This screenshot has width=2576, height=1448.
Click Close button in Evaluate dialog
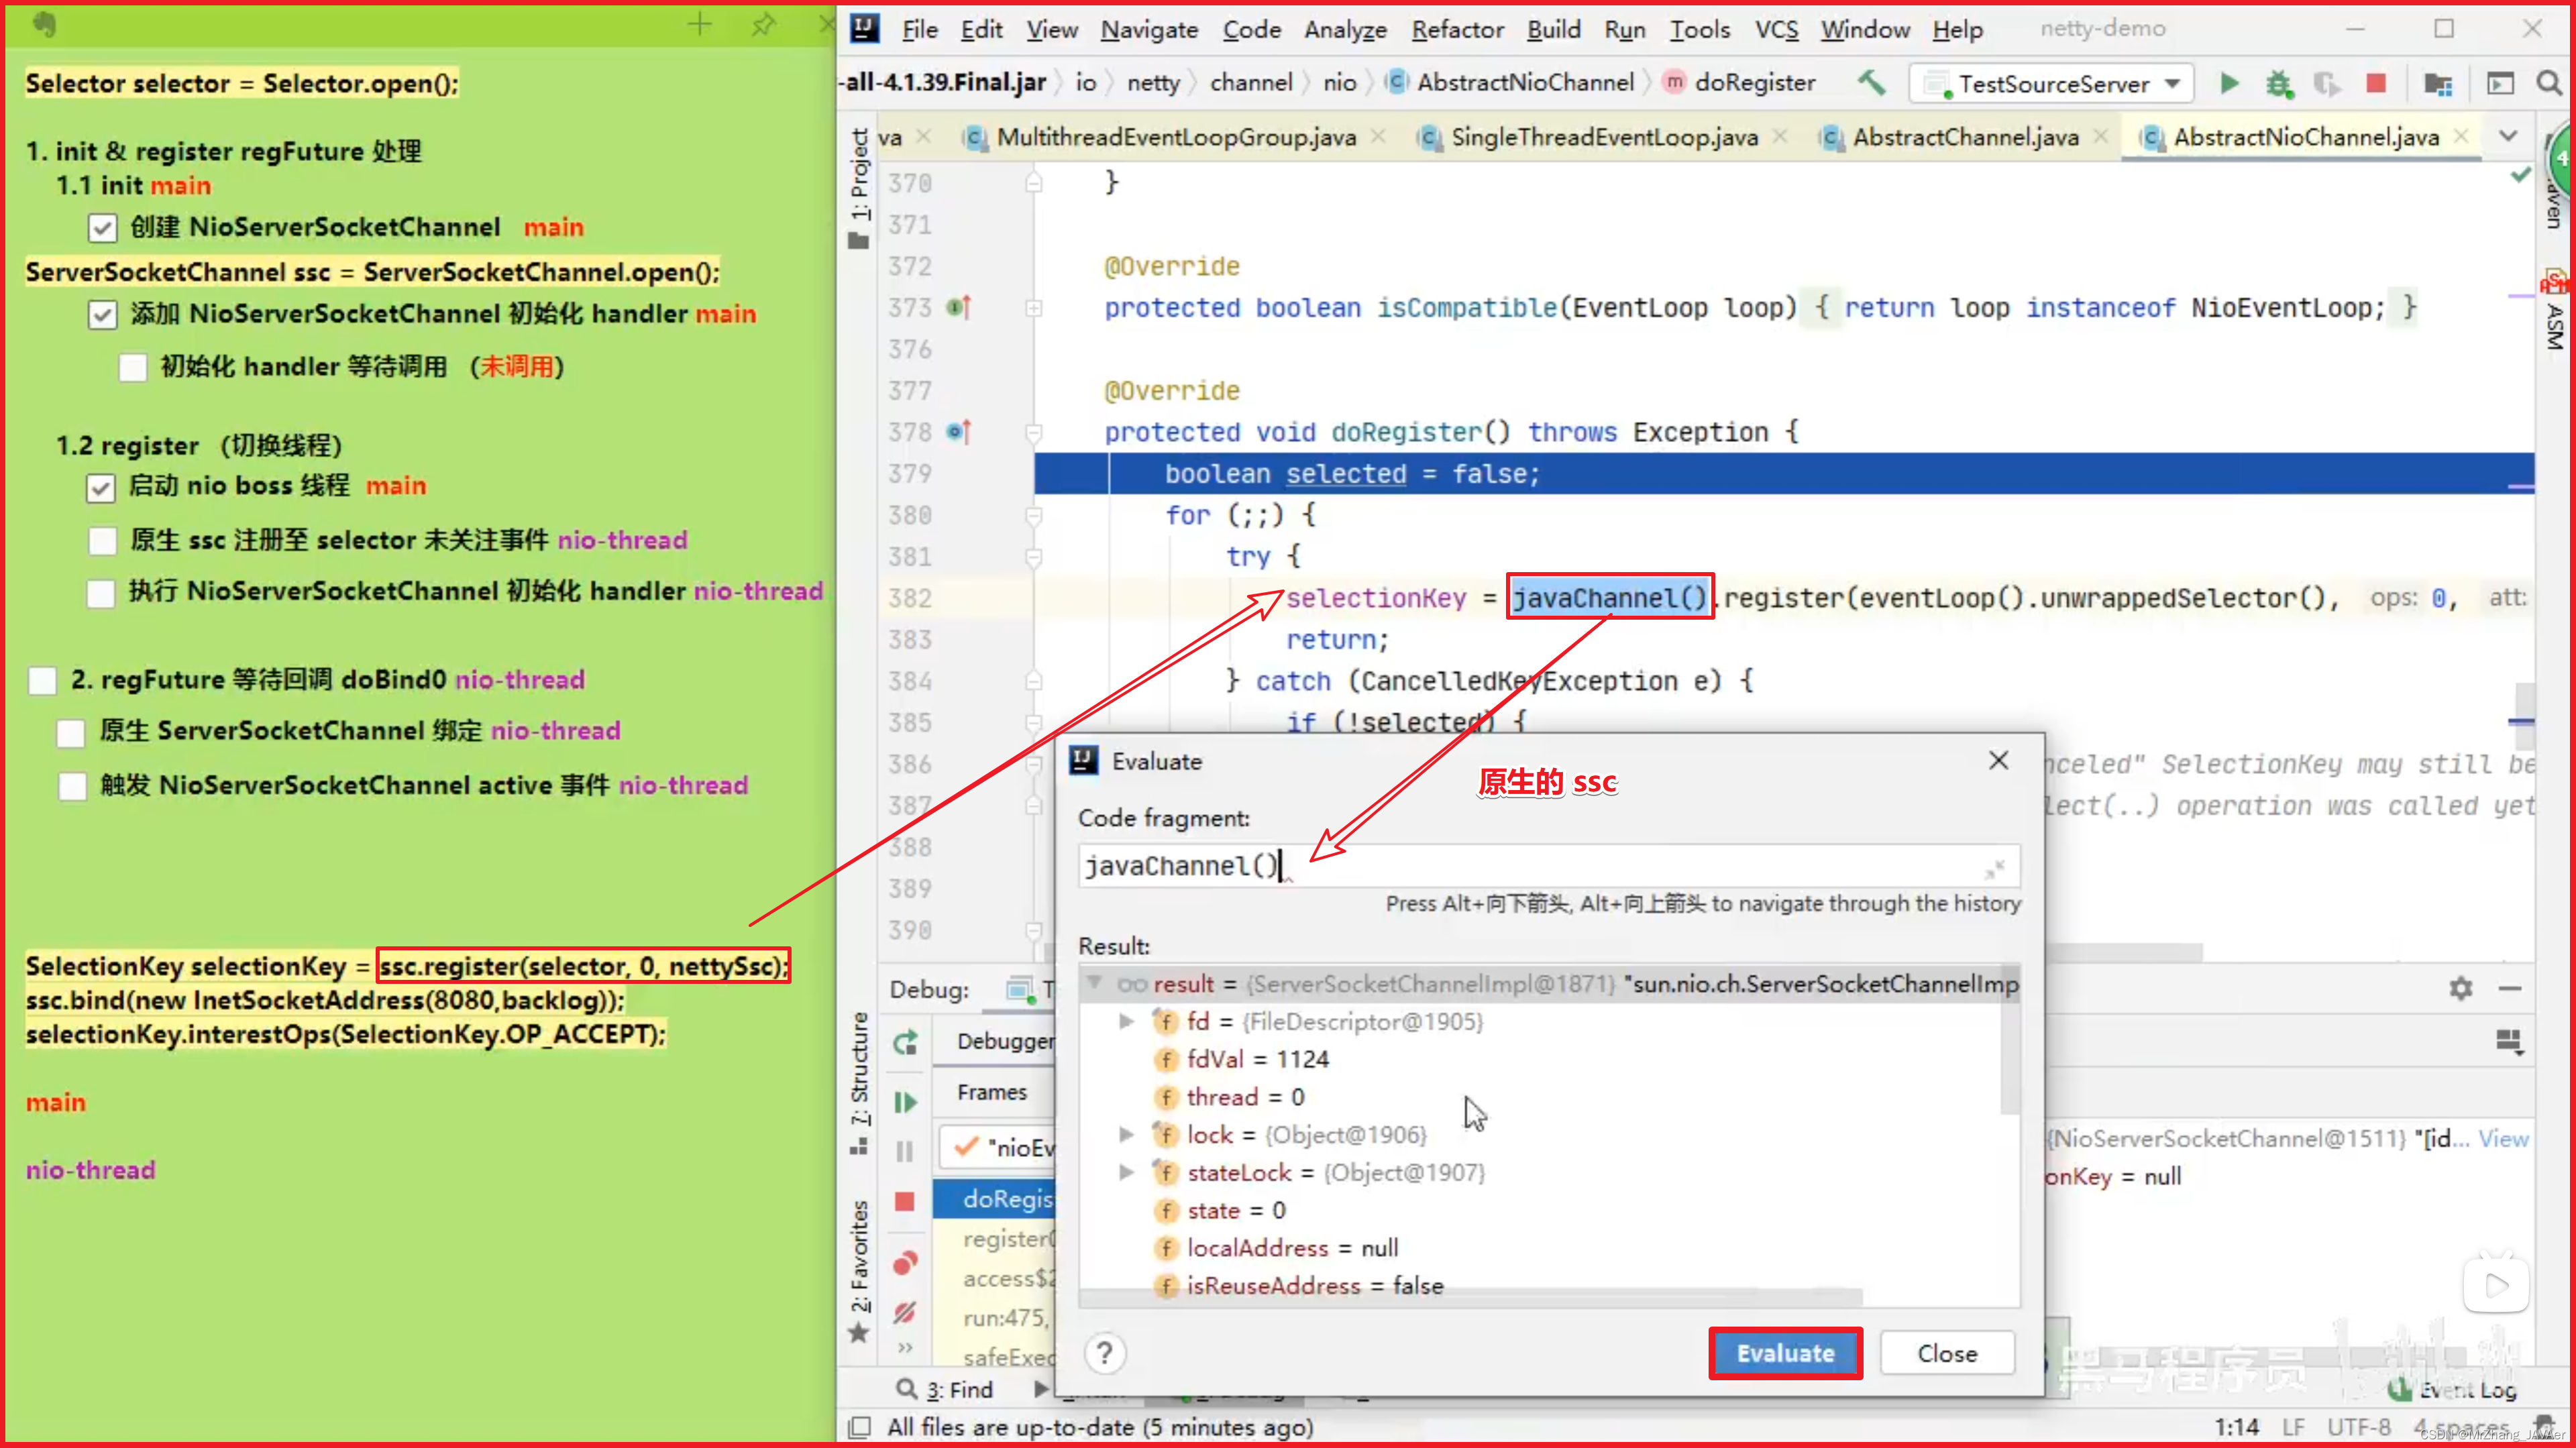point(1946,1353)
